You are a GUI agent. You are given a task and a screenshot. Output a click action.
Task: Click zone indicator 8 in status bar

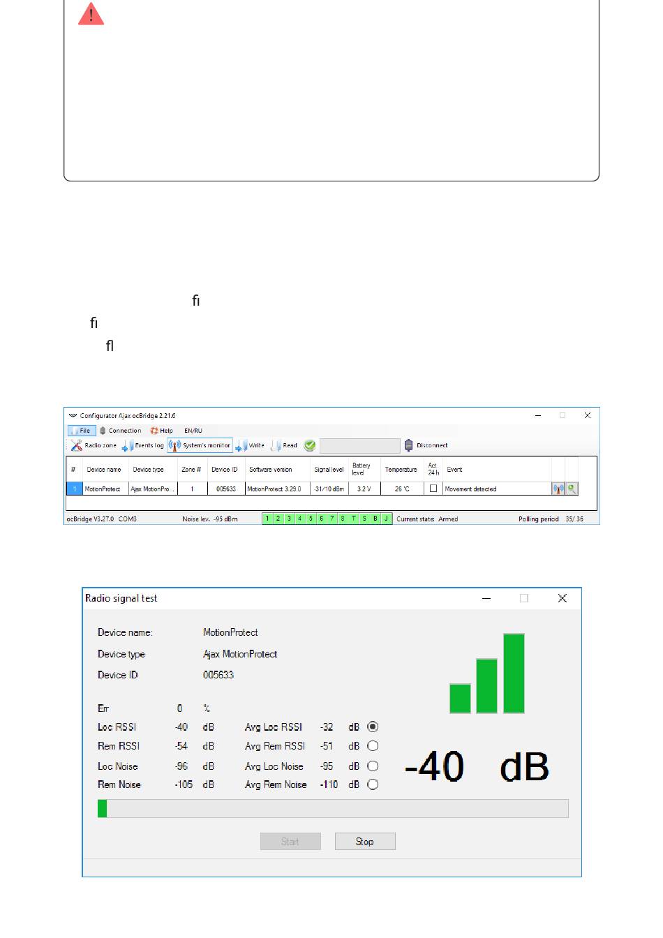(x=343, y=519)
